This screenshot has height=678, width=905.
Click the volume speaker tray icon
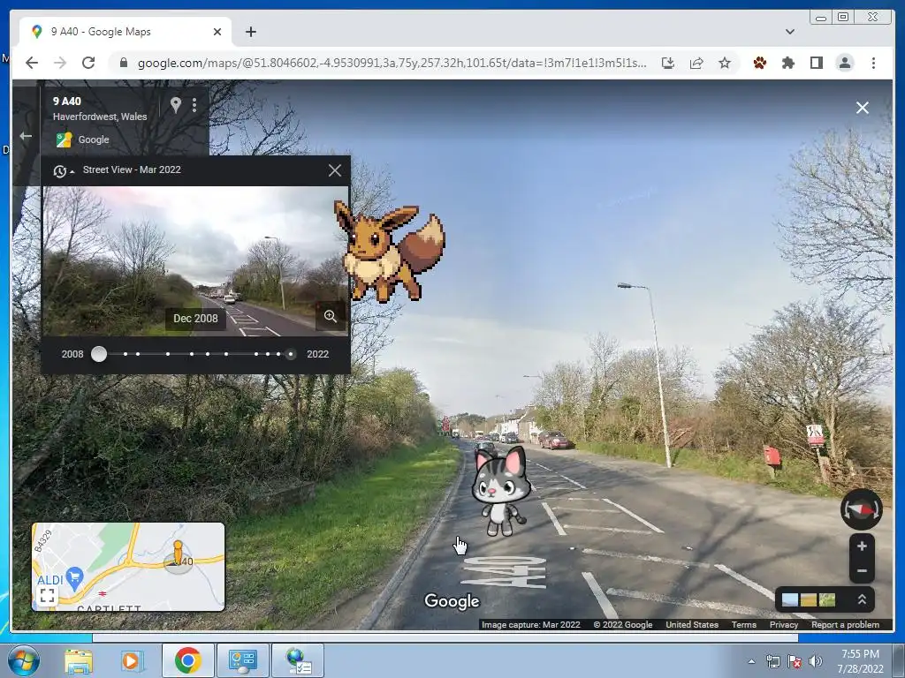pos(816,661)
